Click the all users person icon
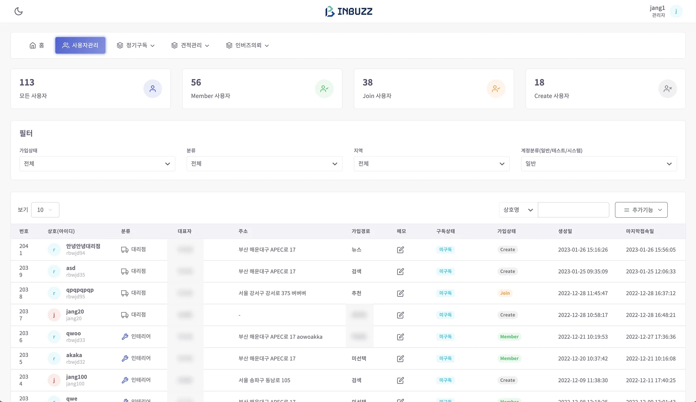The height and width of the screenshot is (402, 696). point(153,89)
